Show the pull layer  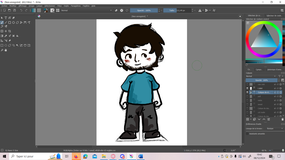[247, 96]
